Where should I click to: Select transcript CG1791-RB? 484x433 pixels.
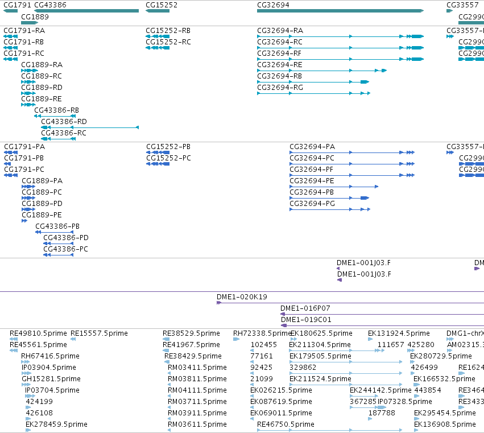10,48
